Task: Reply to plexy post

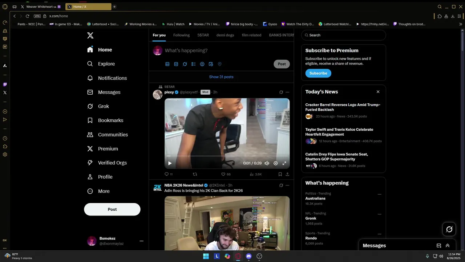Action: point(169,174)
